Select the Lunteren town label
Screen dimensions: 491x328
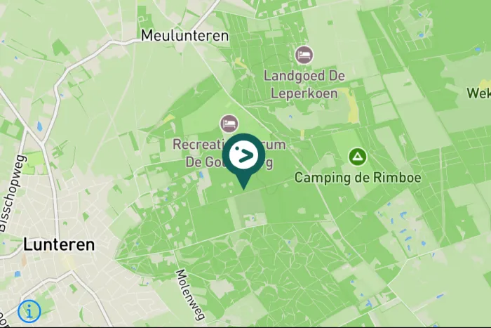click(x=59, y=244)
